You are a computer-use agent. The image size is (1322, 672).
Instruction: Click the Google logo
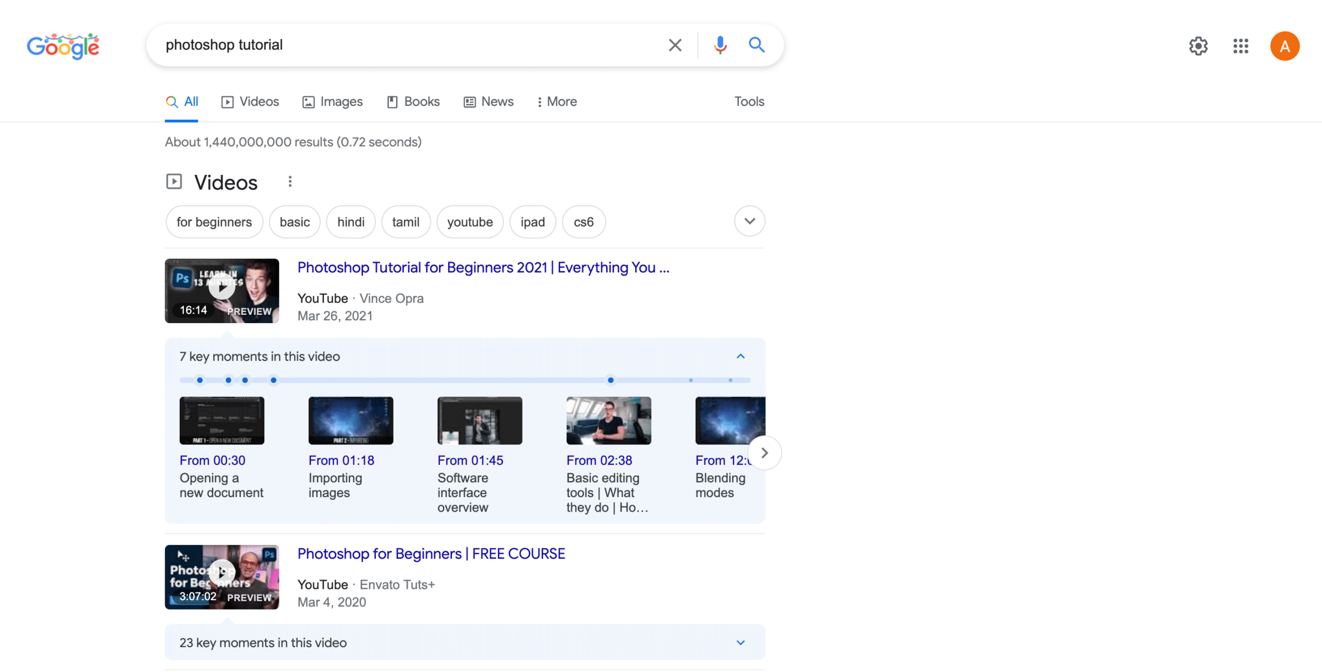point(62,46)
